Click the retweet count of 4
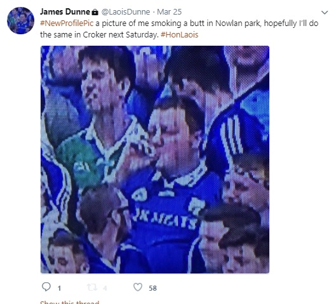Screen dimensions: 336x304 105,288
